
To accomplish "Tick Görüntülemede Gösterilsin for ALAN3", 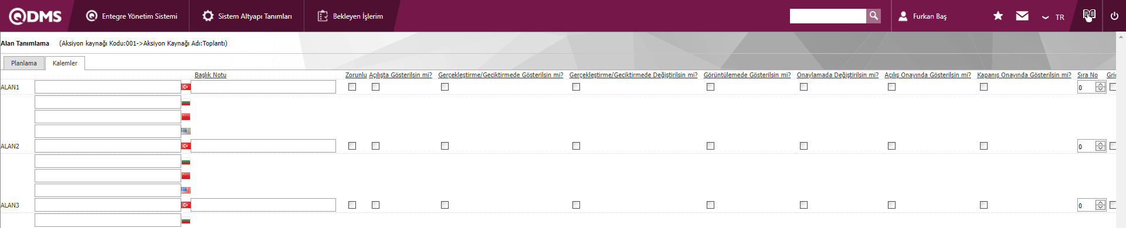I will (x=710, y=205).
